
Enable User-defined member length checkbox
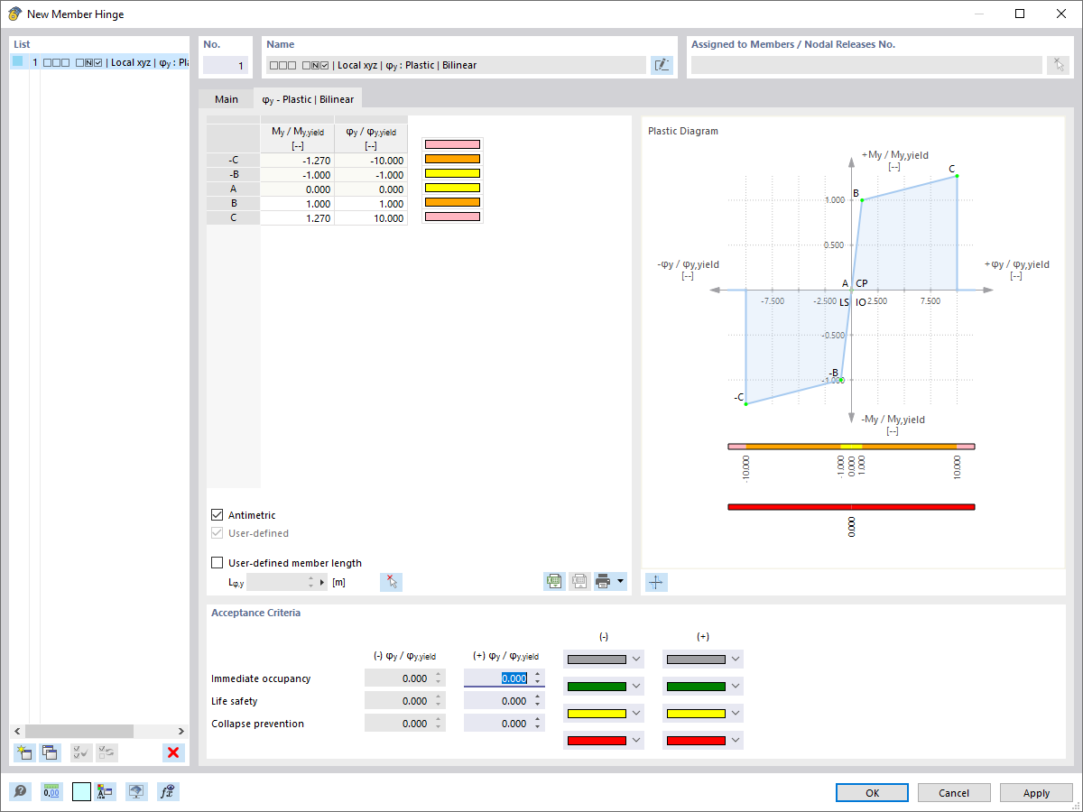coord(217,563)
